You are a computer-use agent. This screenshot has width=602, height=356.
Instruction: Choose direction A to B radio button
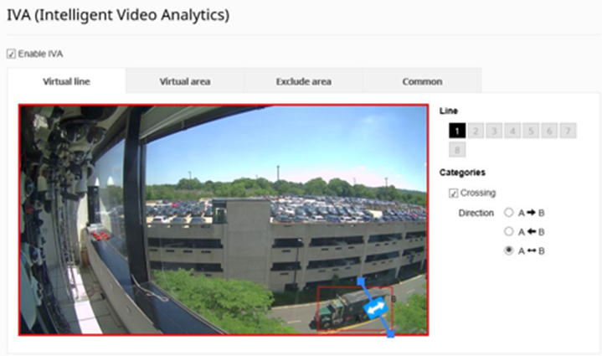click(509, 213)
